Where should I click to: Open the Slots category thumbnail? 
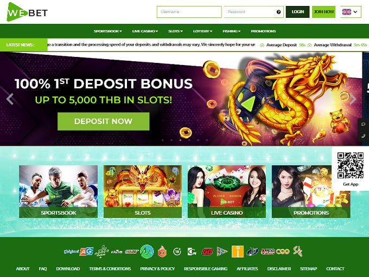(x=143, y=191)
